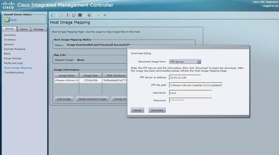Click the Cisco Integrated Management Controller title
Viewport: 279px width, 155px height.
click(x=65, y=5)
